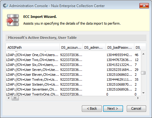Sort by the DS_accoun... column header
This screenshot has width=152, height=118.
click(71, 47)
